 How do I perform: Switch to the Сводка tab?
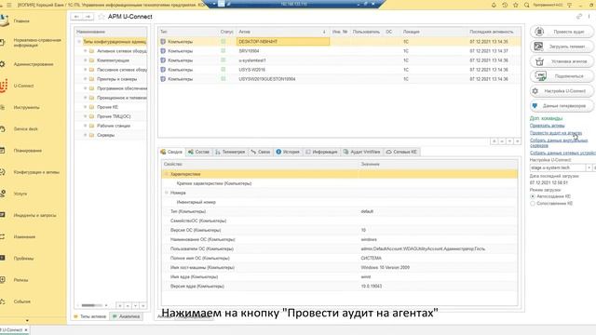[171, 152]
